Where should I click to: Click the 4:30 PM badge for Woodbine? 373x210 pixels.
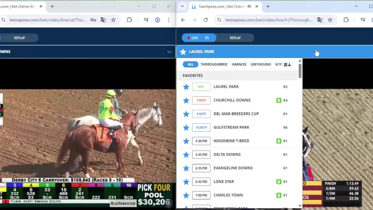pos(201,141)
